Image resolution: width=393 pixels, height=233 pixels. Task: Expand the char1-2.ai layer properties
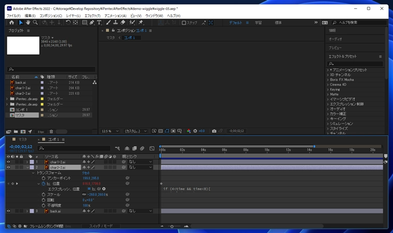[27, 162]
